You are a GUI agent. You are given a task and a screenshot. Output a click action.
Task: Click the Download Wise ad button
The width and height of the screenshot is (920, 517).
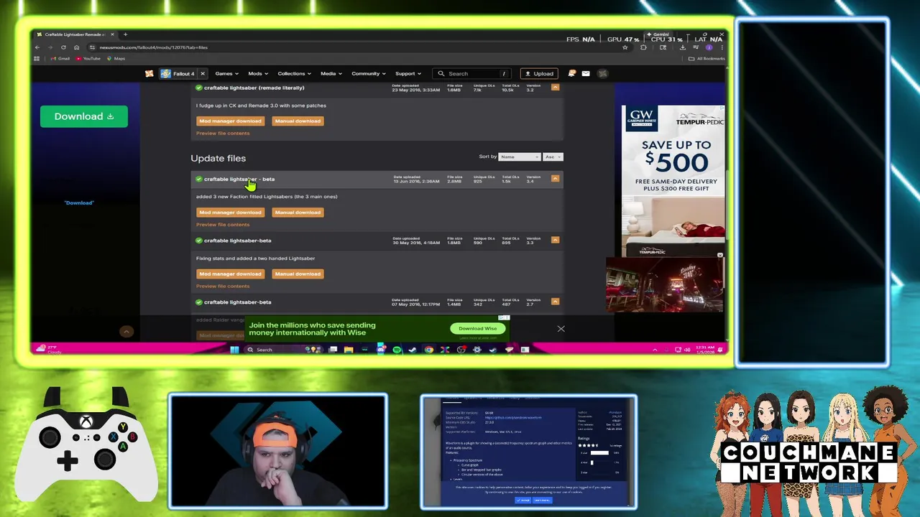tap(478, 328)
